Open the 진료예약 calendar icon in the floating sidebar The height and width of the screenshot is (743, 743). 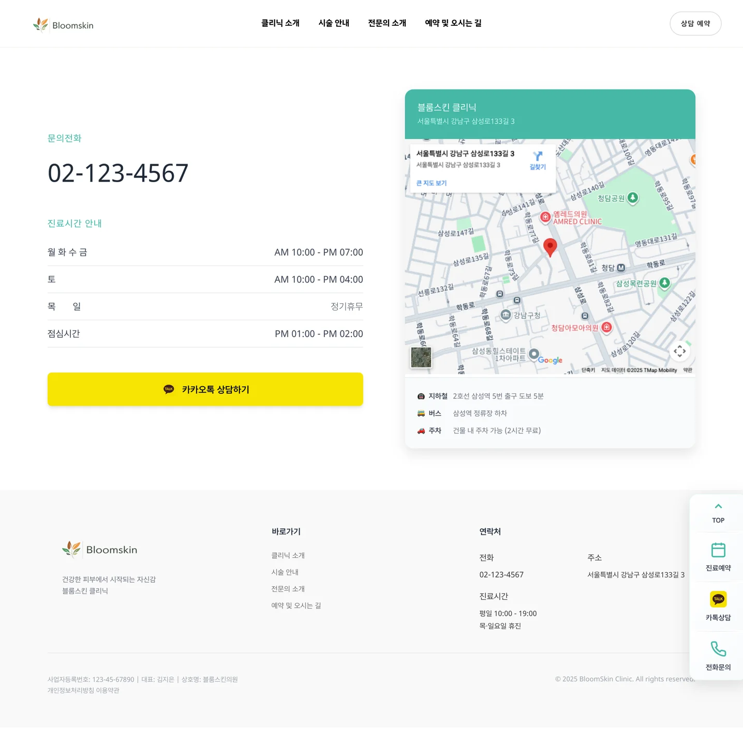point(718,550)
